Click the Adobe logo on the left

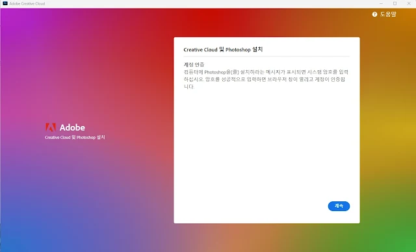pos(51,127)
